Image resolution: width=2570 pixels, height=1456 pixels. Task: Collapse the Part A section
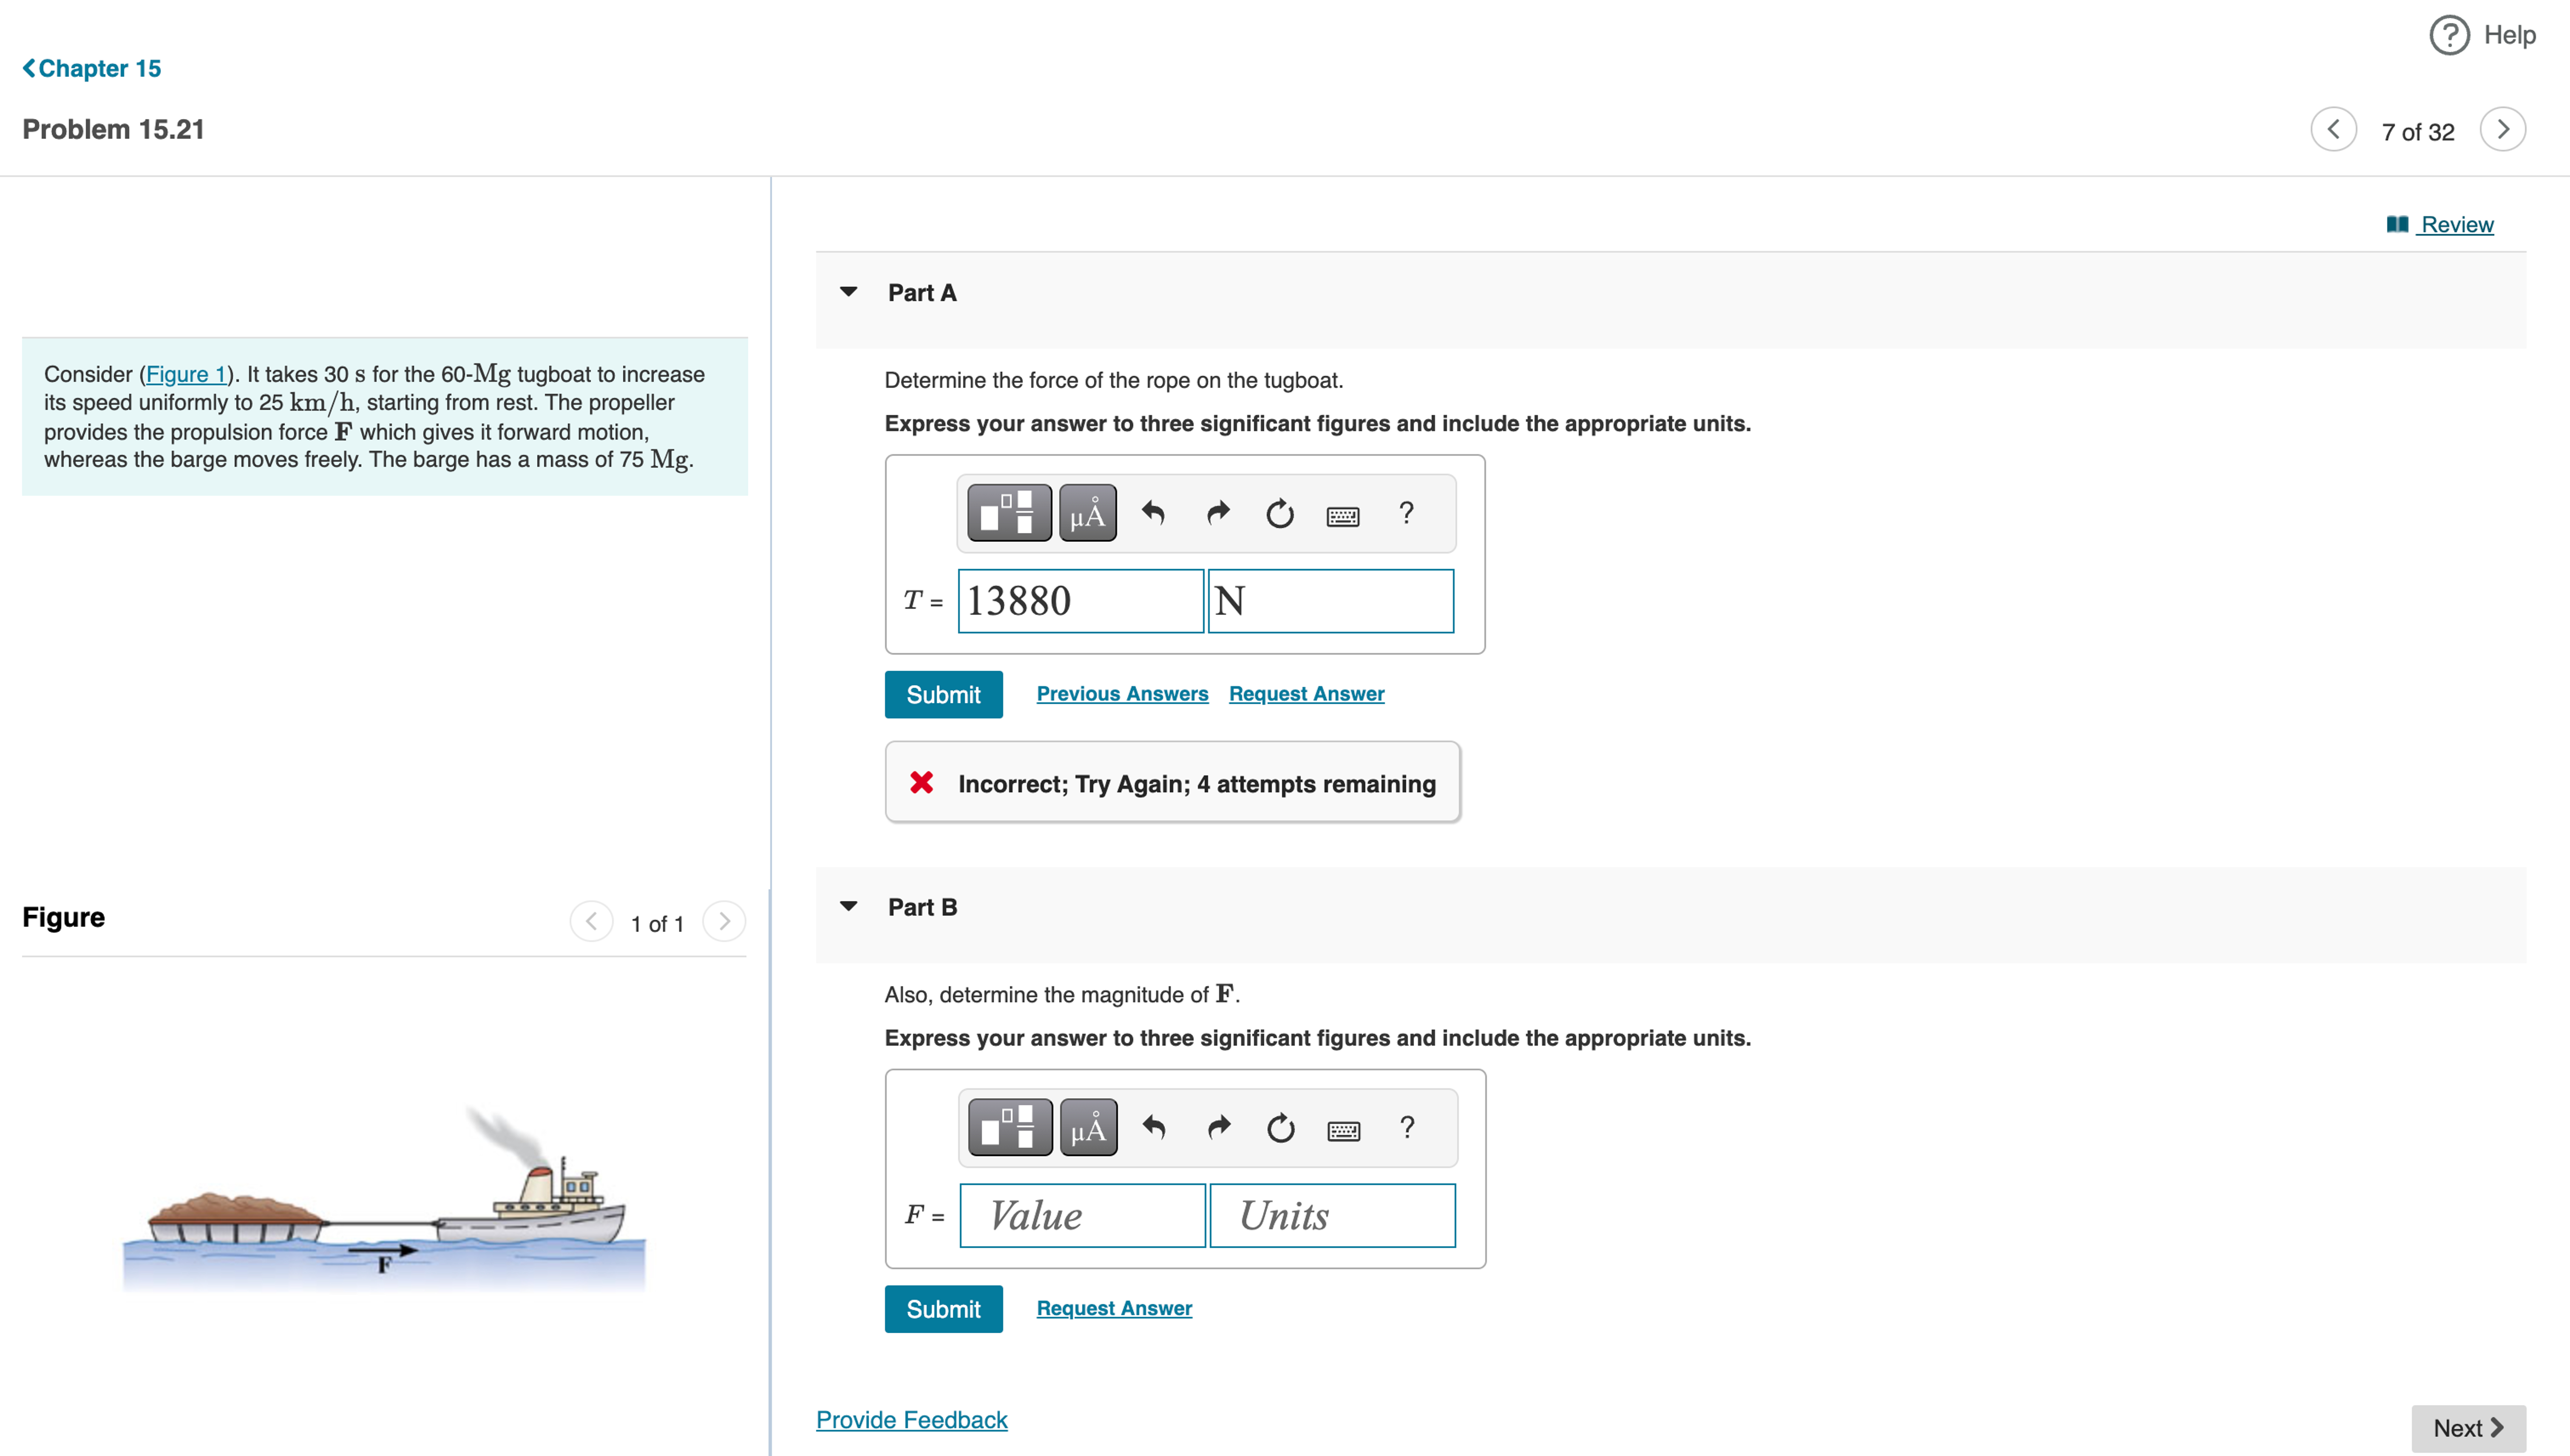(x=848, y=292)
